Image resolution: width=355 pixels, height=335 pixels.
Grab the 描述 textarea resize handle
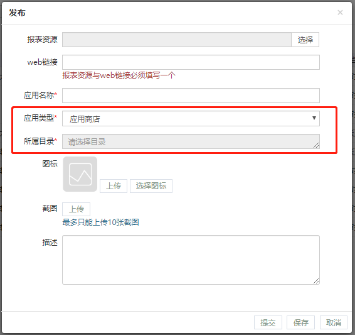316,281
